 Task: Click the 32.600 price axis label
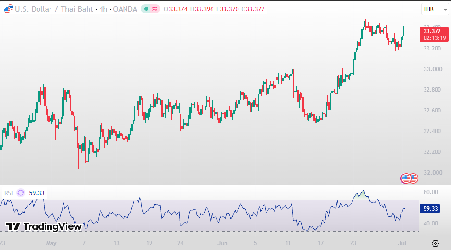(432, 111)
